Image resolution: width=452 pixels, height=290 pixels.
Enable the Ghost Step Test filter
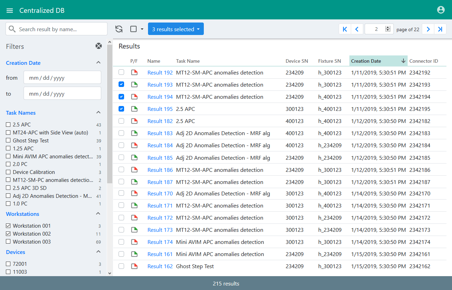pos(8,141)
